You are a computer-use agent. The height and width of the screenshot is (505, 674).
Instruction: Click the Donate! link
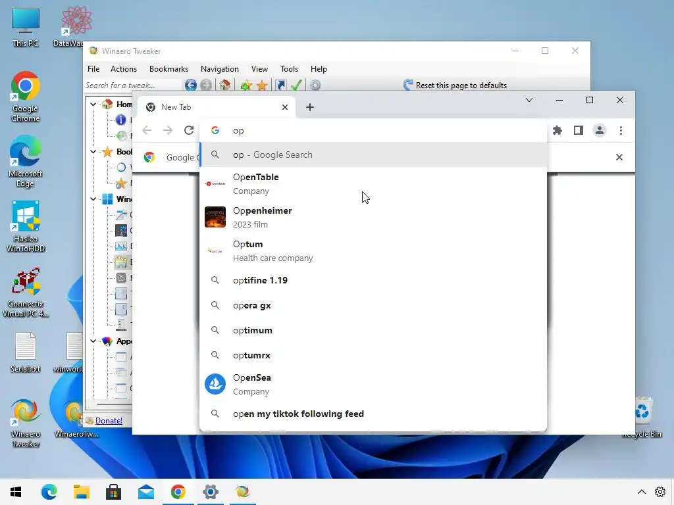click(109, 421)
